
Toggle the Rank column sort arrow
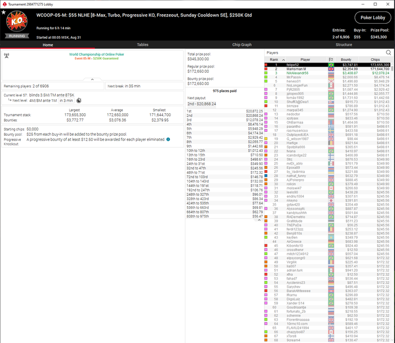[283, 60]
